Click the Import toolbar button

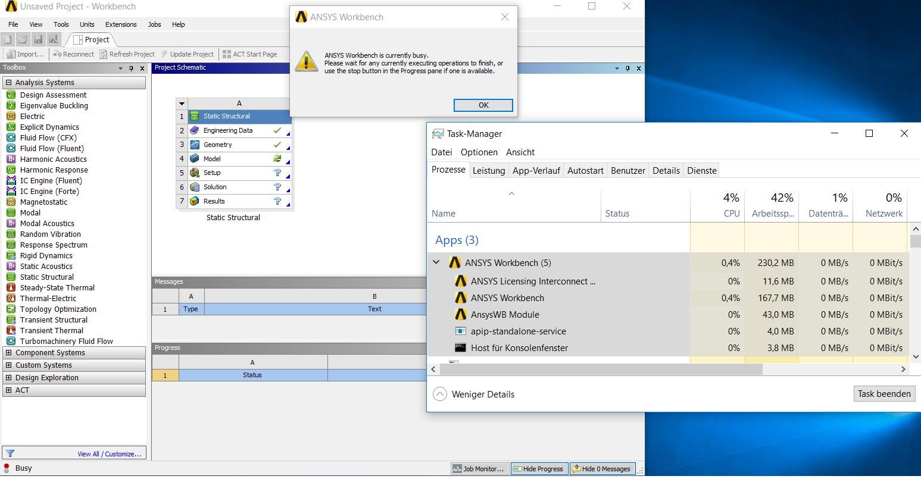[x=25, y=54]
